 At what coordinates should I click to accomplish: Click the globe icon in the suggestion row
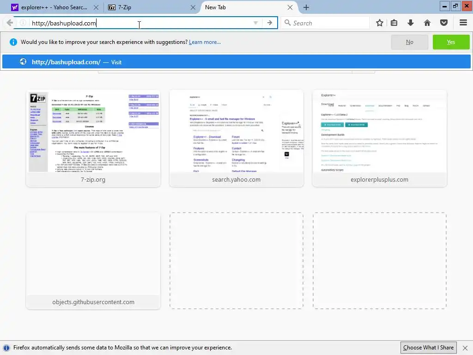click(23, 62)
